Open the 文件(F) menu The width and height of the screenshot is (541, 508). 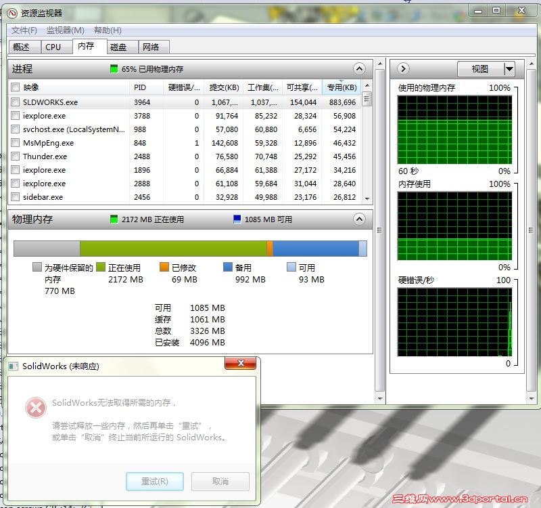pos(24,30)
